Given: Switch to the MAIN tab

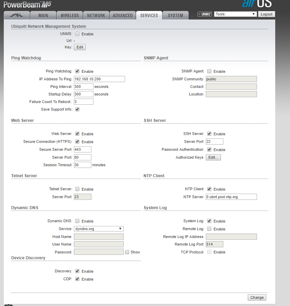Looking at the screenshot, I should coord(43,15).
